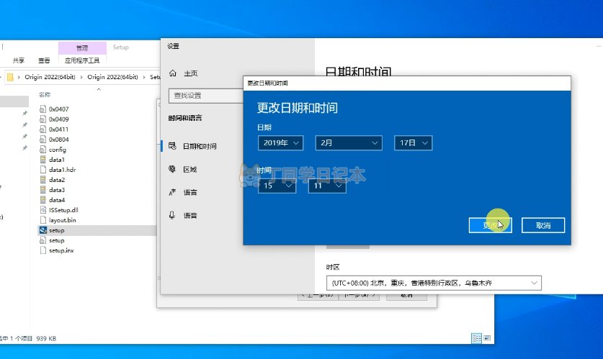Open the 时区 timezone dropdown (UTC+08:00)
This screenshot has width=603, height=359.
click(x=434, y=283)
